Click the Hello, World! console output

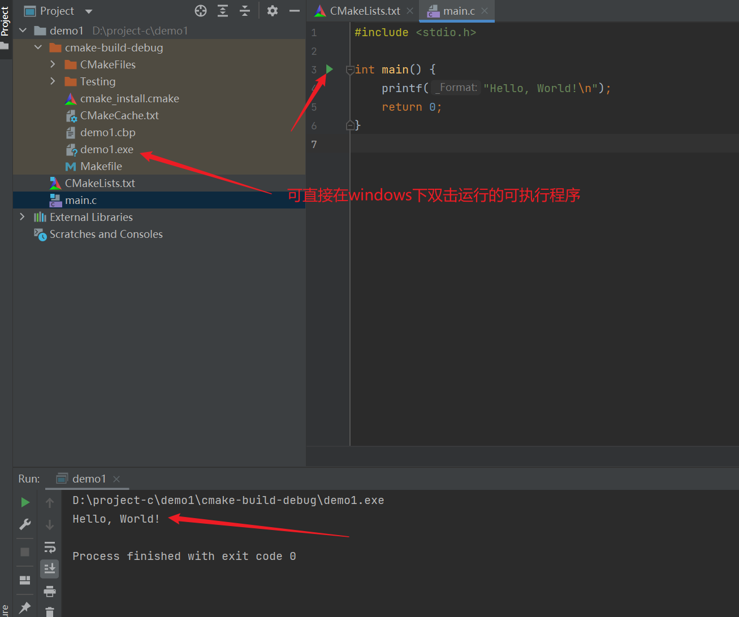(116, 519)
